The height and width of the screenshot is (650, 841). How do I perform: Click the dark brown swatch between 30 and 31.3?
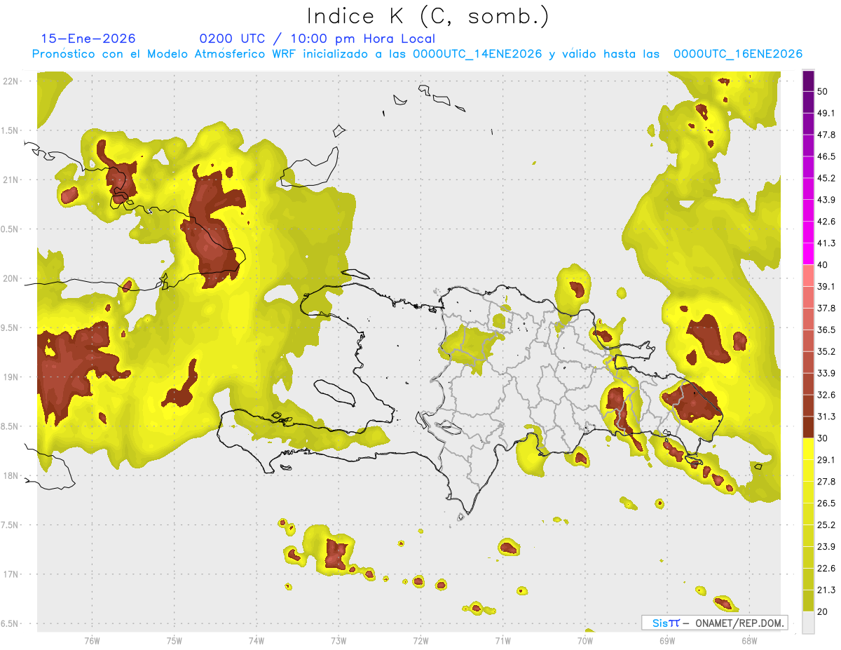point(808,428)
